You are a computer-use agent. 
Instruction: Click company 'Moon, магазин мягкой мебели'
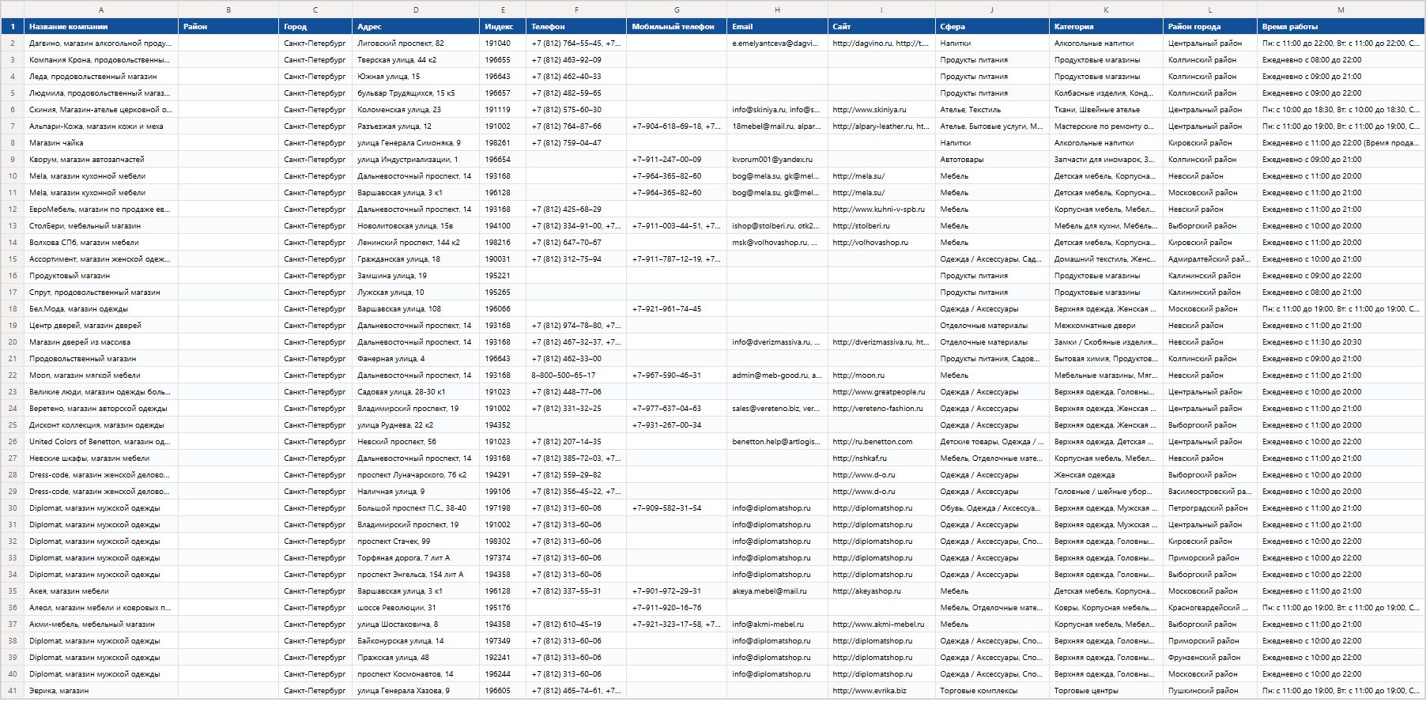tap(101, 375)
